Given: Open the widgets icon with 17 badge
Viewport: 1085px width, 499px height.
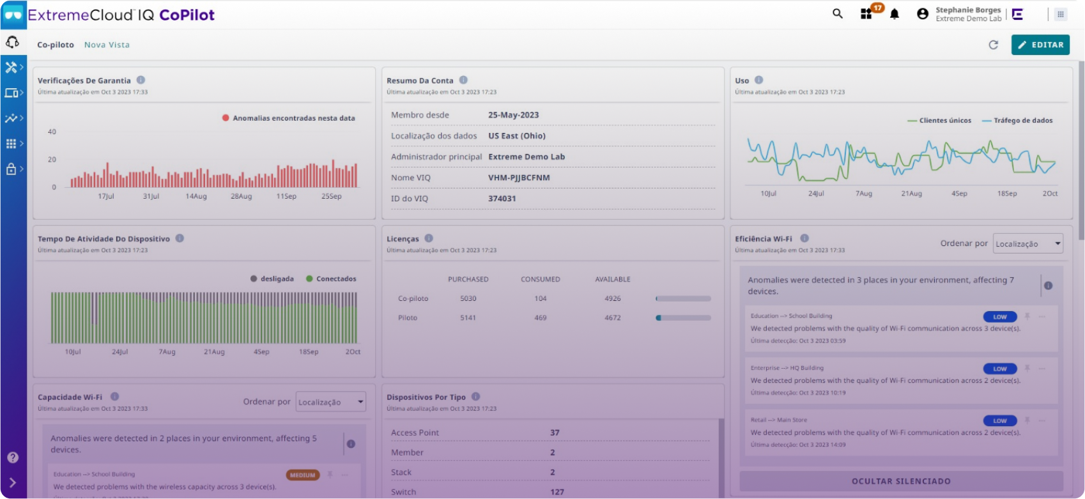Looking at the screenshot, I should click(x=867, y=13).
